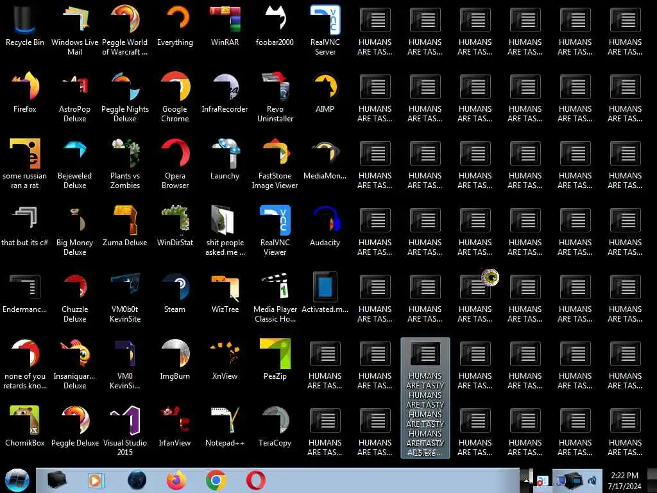This screenshot has height=493, width=657.
Task: Select the FastStone Image Viewer shortcut
Action: point(275,164)
